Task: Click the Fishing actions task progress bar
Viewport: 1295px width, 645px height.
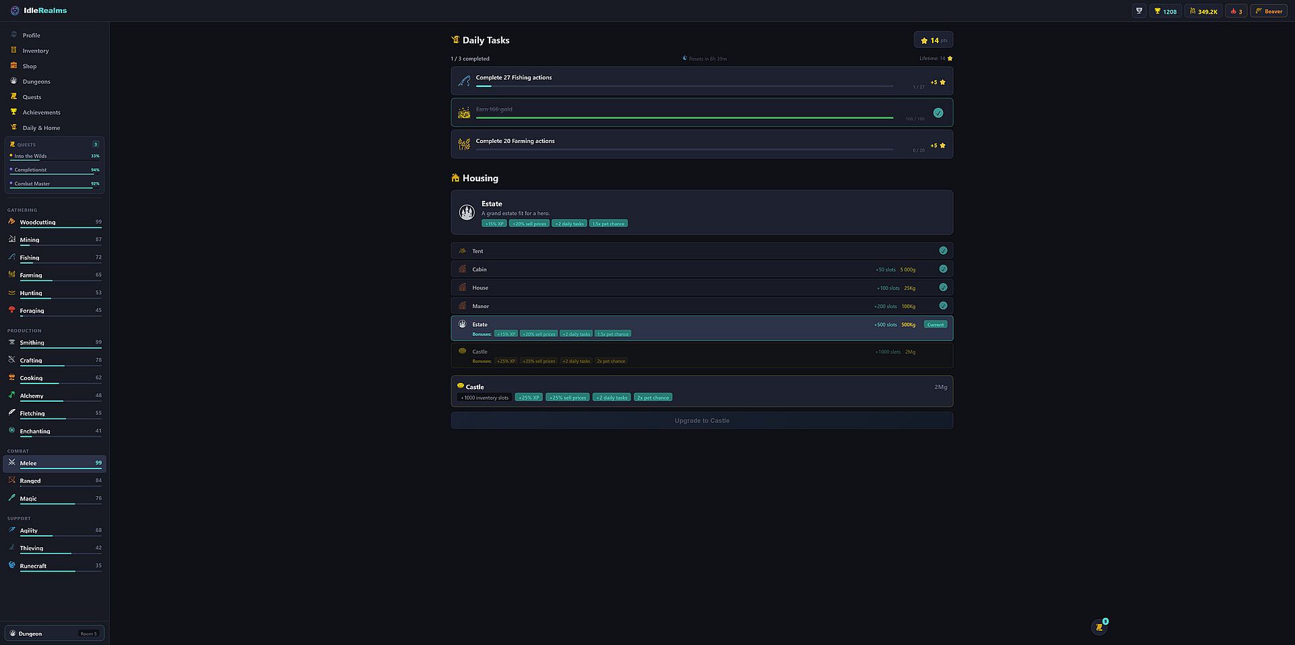Action: coord(684,86)
